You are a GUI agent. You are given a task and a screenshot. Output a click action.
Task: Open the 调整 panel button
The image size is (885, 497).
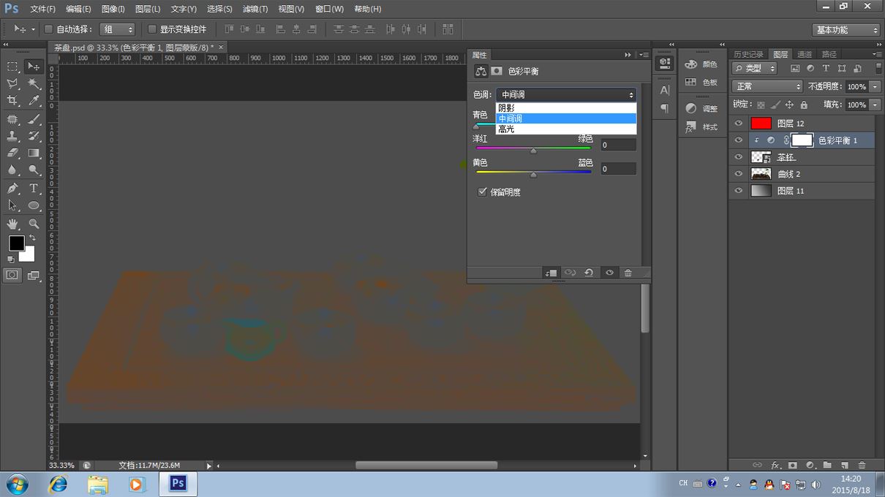(x=701, y=108)
